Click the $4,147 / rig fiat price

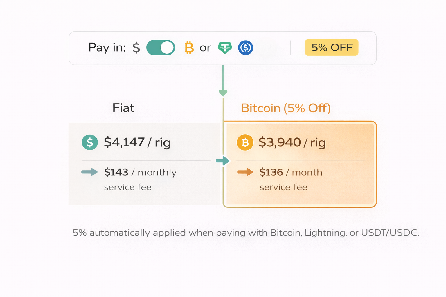coord(137,142)
